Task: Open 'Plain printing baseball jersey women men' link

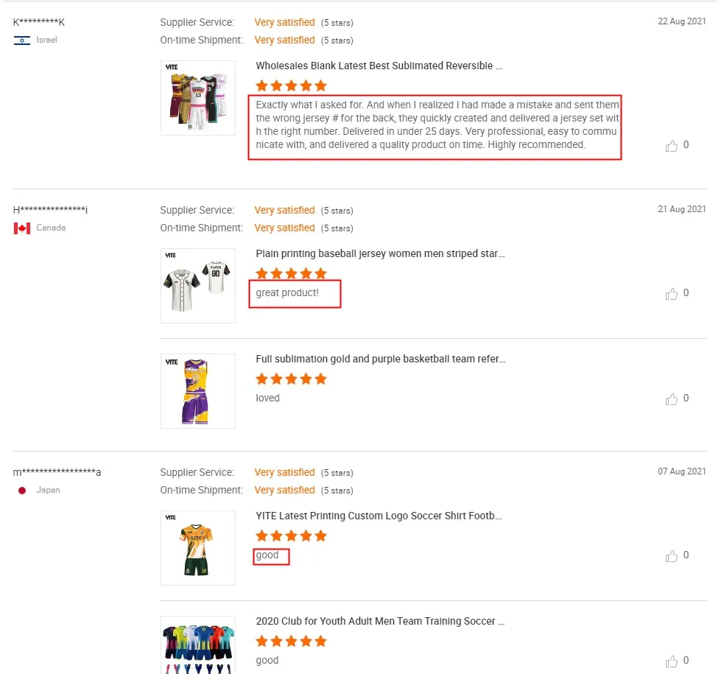Action: point(381,253)
